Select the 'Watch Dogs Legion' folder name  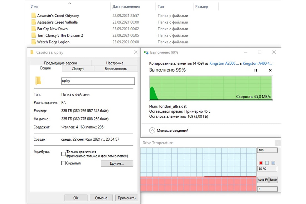point(53,42)
